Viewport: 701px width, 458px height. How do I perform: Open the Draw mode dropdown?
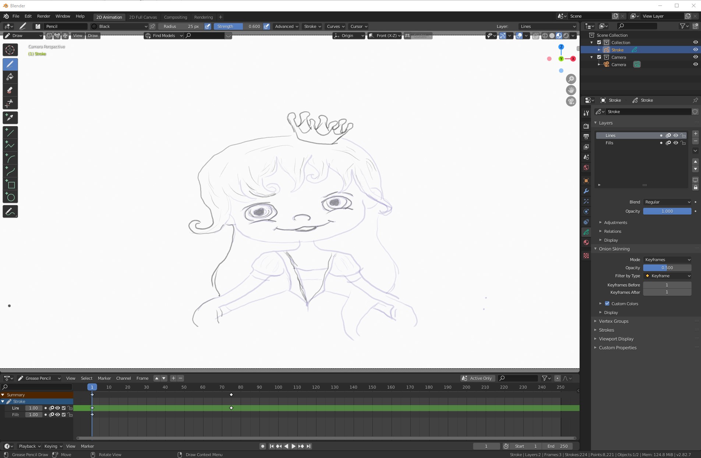[x=23, y=36]
